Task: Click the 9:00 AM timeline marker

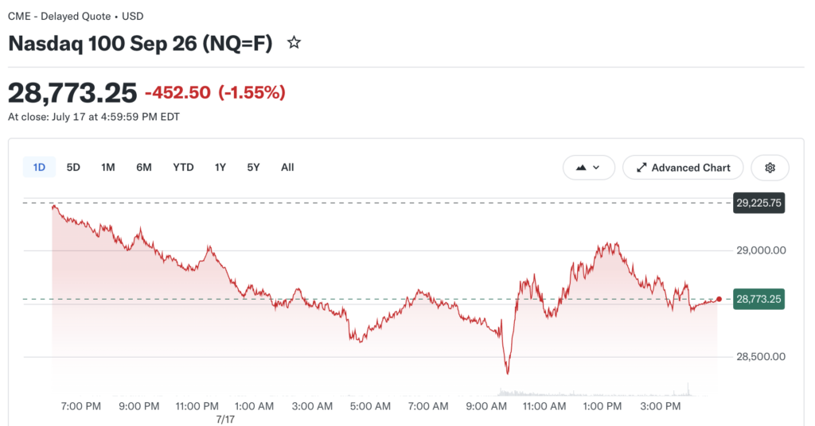Action: pyautogui.click(x=486, y=406)
